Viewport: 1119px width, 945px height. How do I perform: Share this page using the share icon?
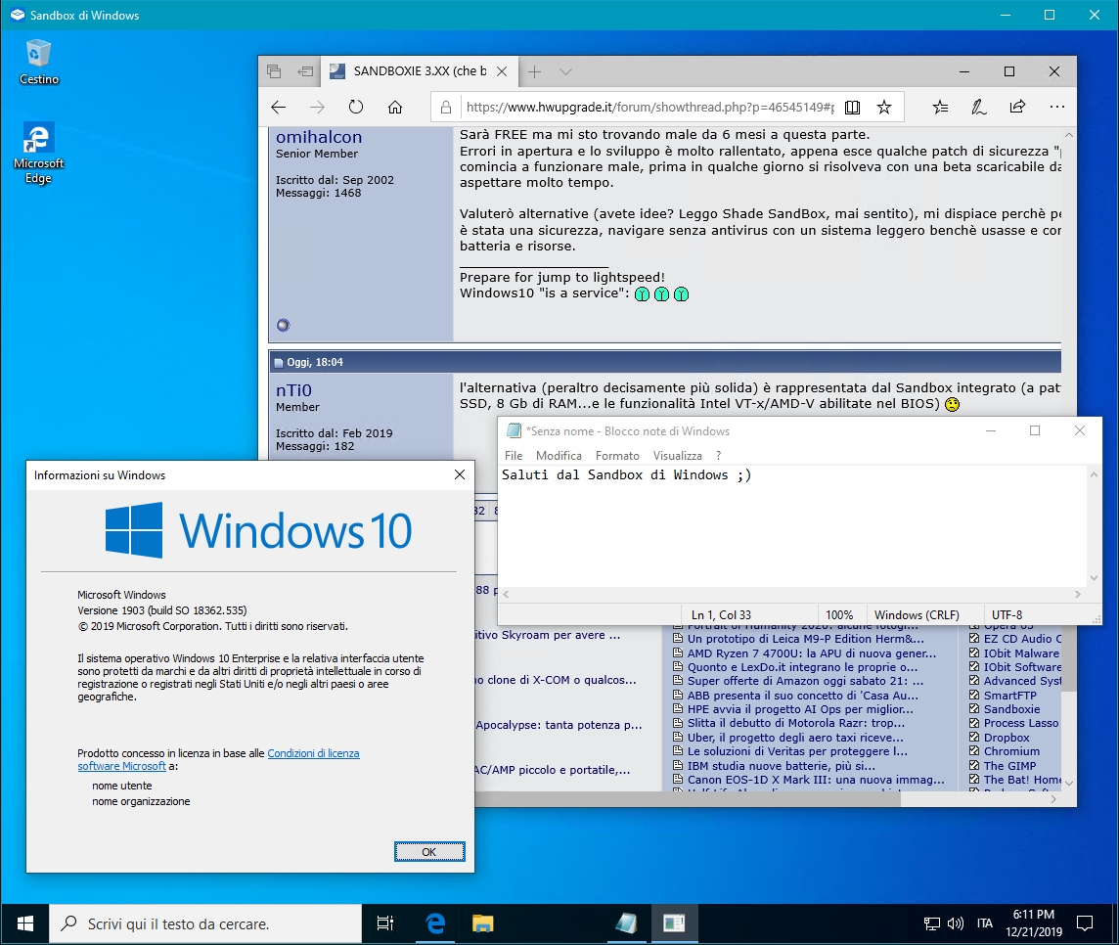1017,107
